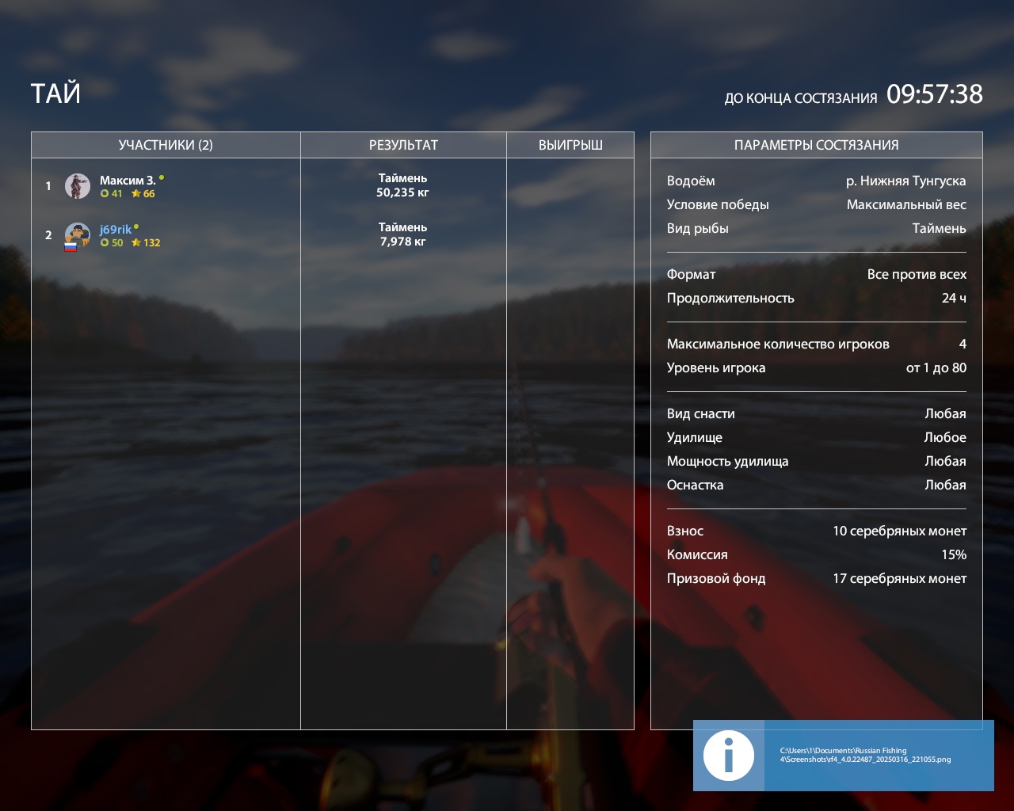Click Вид снасти label
Viewport: 1014px width, 811px height.
point(701,413)
